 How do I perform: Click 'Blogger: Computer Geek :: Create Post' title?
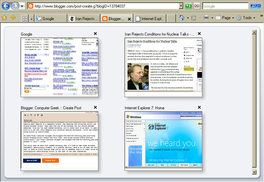(51, 108)
